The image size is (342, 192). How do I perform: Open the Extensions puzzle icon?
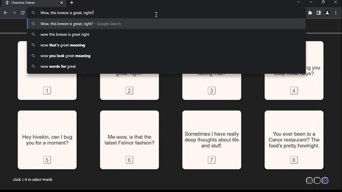coord(310,13)
